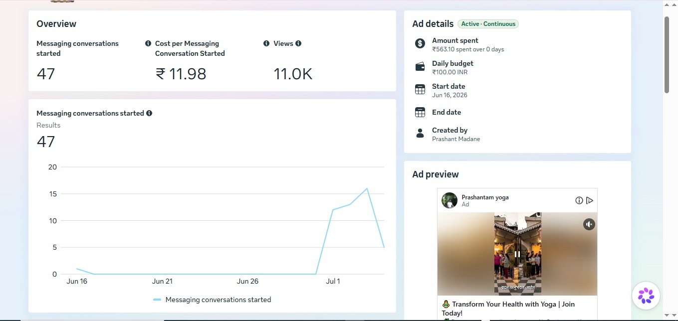678x321 pixels.
Task: Click the Amount spent dollar icon
Action: pos(420,43)
